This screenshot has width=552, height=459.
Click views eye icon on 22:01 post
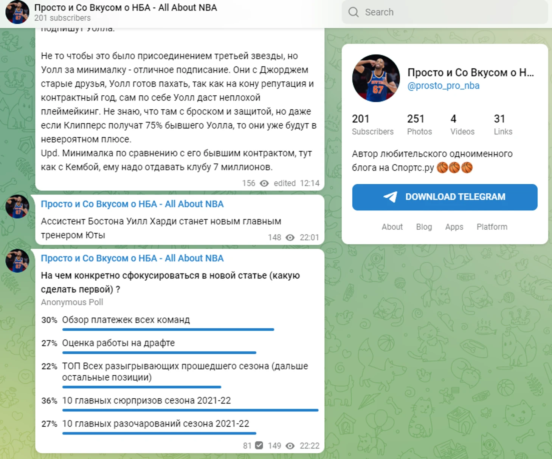tap(290, 238)
